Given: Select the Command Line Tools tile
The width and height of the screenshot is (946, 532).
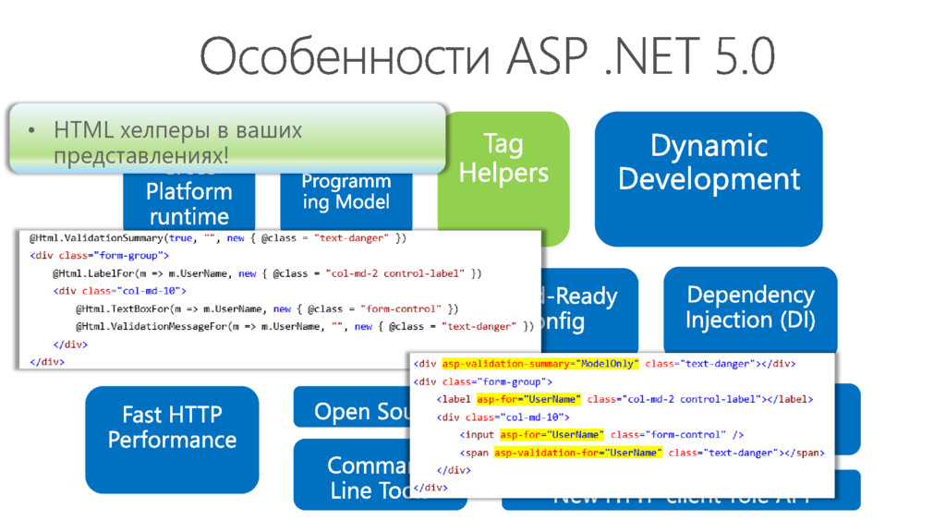Looking at the screenshot, I should 352,476.
